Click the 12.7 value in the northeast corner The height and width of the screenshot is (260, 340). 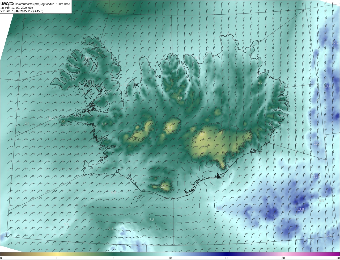[x=335, y=43]
